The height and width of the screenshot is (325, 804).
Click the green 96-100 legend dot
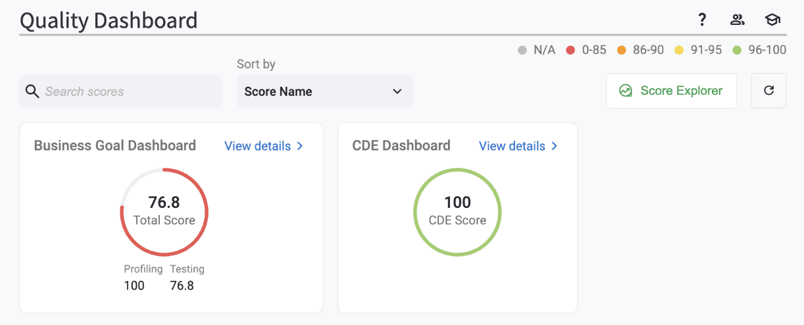click(737, 51)
